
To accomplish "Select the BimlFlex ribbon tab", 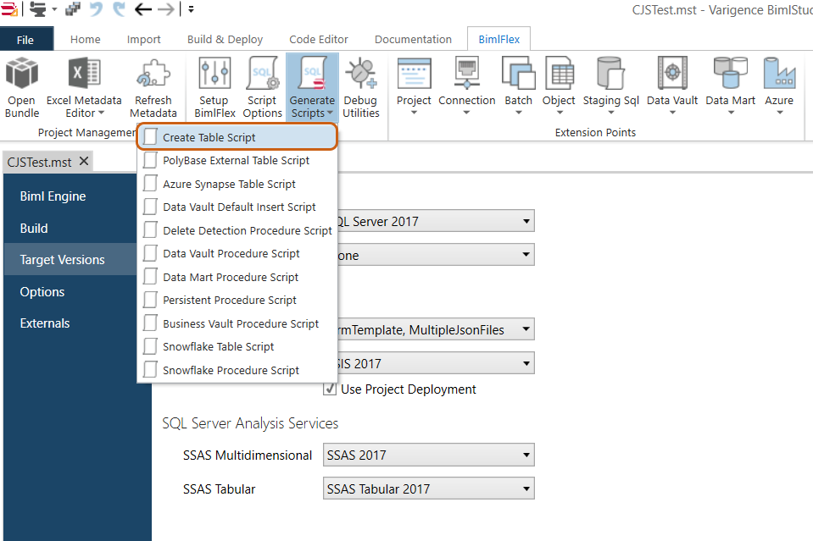I will [x=498, y=39].
